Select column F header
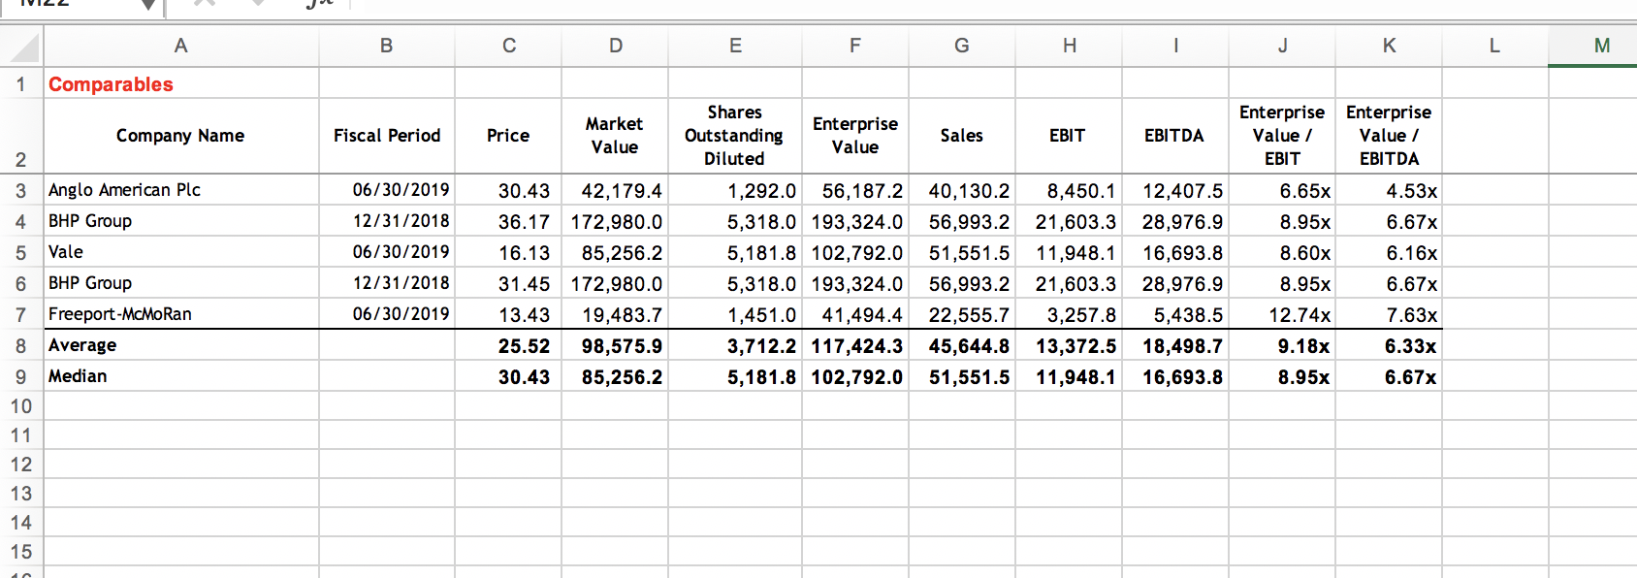The image size is (1637, 578). pyautogui.click(x=855, y=46)
